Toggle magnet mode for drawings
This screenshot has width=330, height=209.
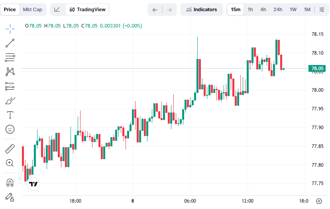click(10, 183)
